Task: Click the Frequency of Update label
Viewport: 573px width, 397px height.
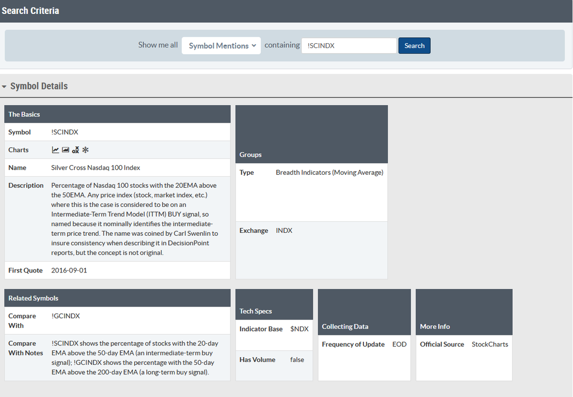Action: pyautogui.click(x=353, y=344)
